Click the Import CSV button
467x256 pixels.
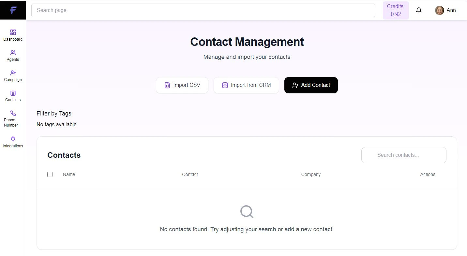point(182,85)
